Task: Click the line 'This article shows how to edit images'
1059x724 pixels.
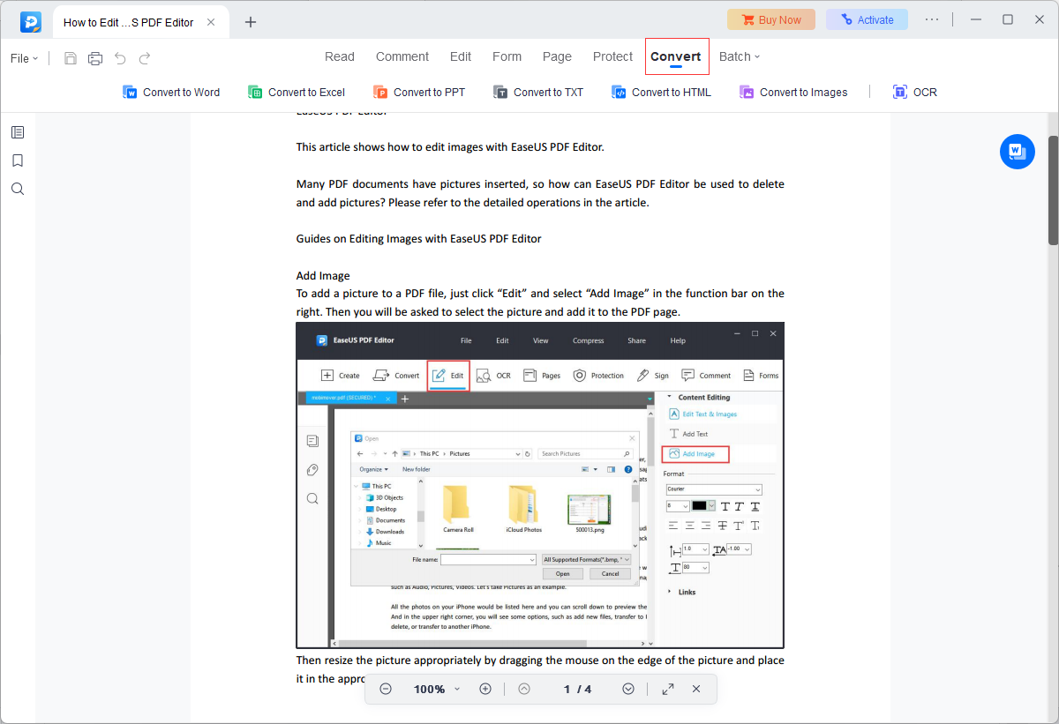Action: 450,147
